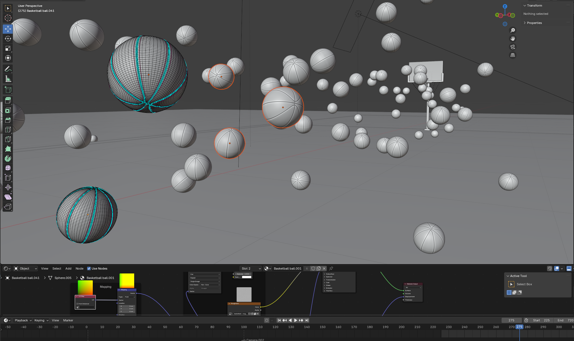
Task: Enable auto keying record button
Action: [x=266, y=320]
